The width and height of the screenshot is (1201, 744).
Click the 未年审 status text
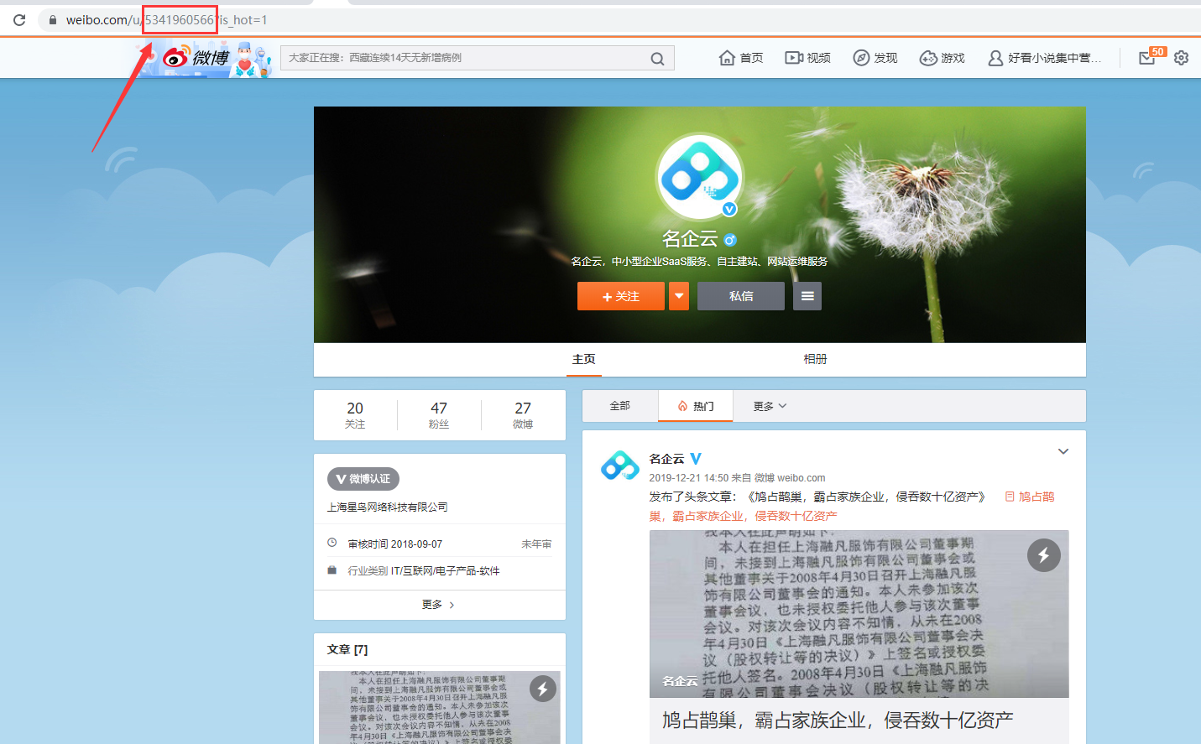point(536,544)
